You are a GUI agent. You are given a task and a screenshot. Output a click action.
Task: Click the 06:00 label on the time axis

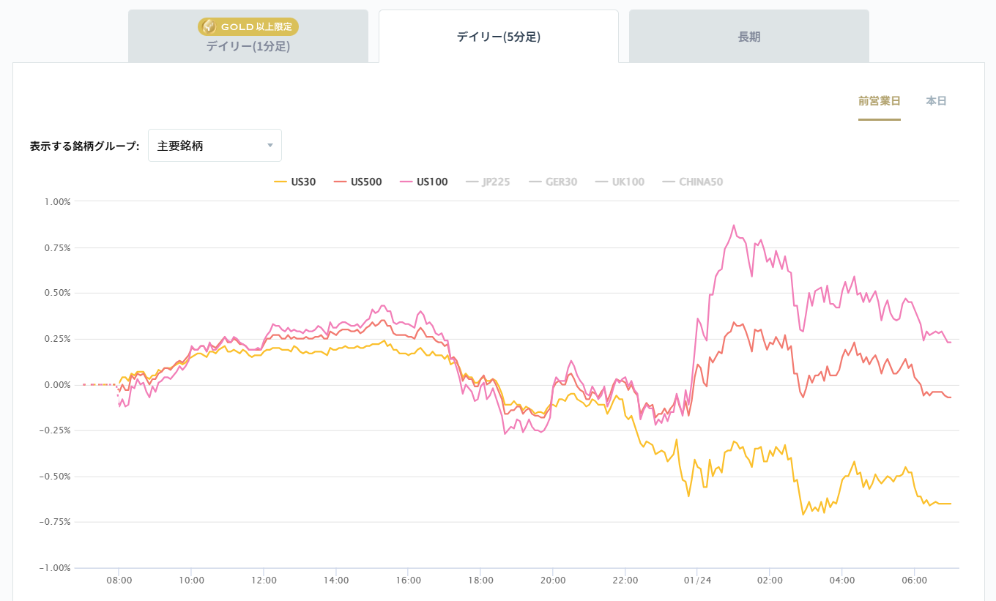913,581
